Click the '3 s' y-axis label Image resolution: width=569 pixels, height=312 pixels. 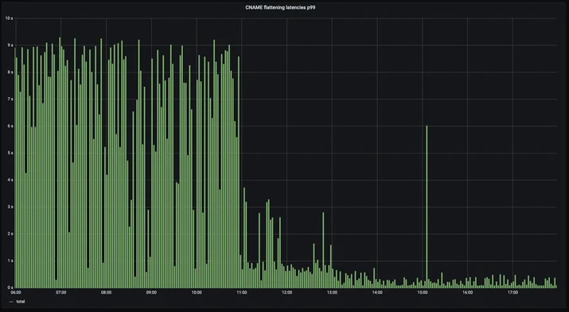coord(10,207)
